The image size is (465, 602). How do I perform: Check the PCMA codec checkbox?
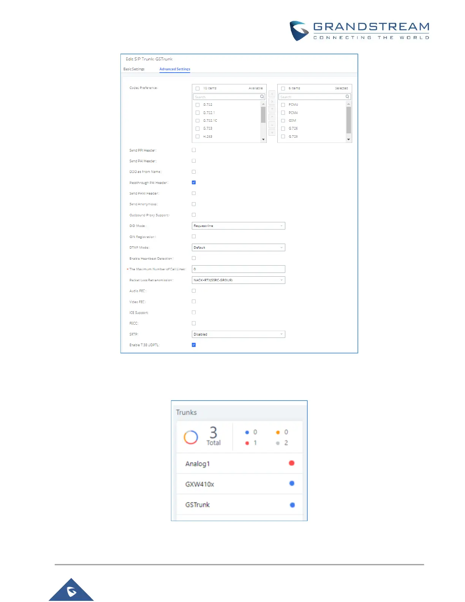pyautogui.click(x=283, y=113)
